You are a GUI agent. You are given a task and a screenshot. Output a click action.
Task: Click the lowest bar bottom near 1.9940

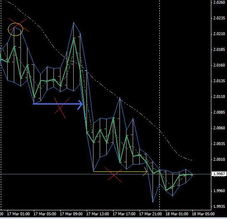(x=153, y=202)
